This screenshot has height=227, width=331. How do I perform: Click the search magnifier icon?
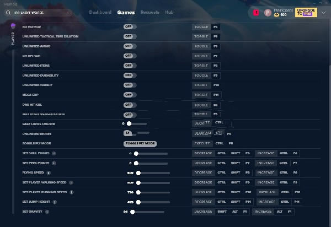coord(9,12)
